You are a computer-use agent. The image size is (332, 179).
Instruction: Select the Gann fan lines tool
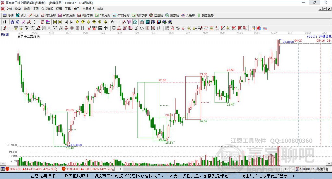pos(119,28)
